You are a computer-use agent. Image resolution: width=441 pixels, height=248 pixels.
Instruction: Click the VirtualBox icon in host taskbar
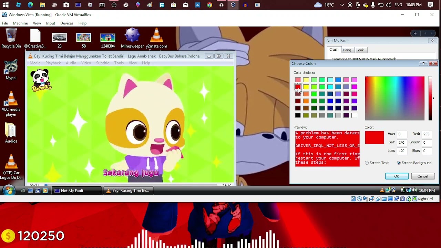(233, 5)
